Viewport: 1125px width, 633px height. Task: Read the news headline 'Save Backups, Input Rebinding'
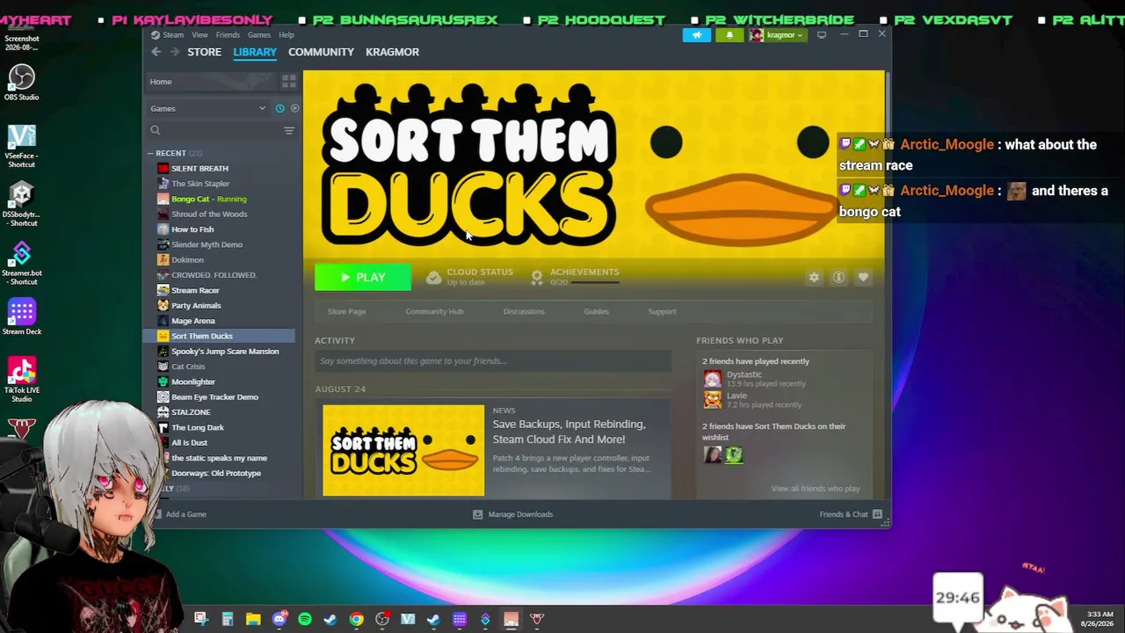pos(570,432)
